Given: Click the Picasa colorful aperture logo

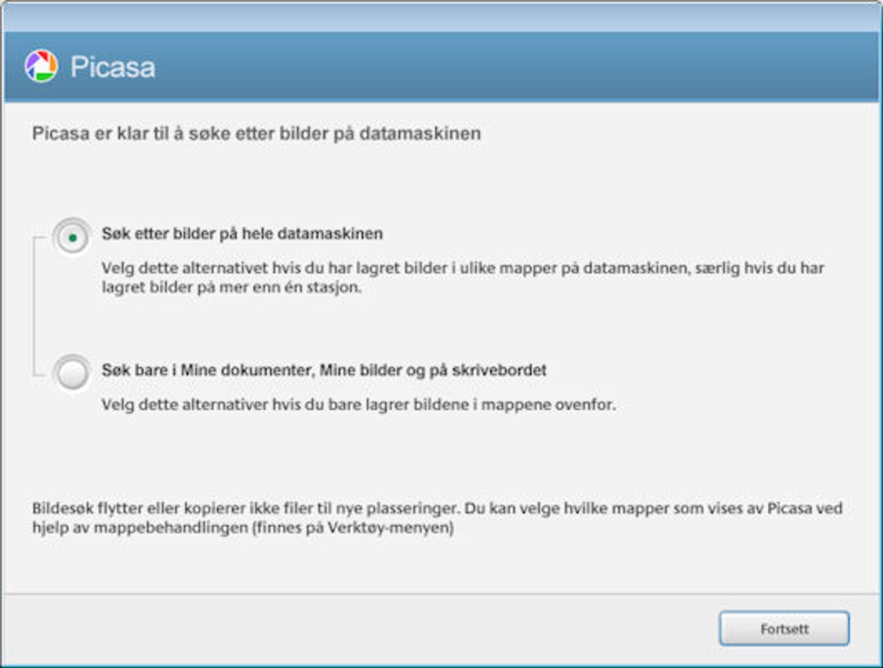Looking at the screenshot, I should [x=41, y=66].
